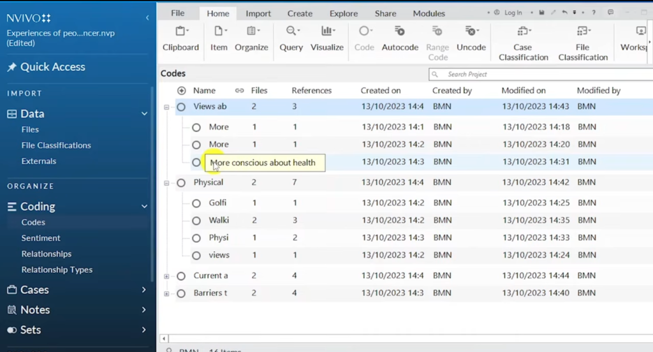Open the feedback chat bubble icon
The width and height of the screenshot is (653, 352).
[610, 13]
